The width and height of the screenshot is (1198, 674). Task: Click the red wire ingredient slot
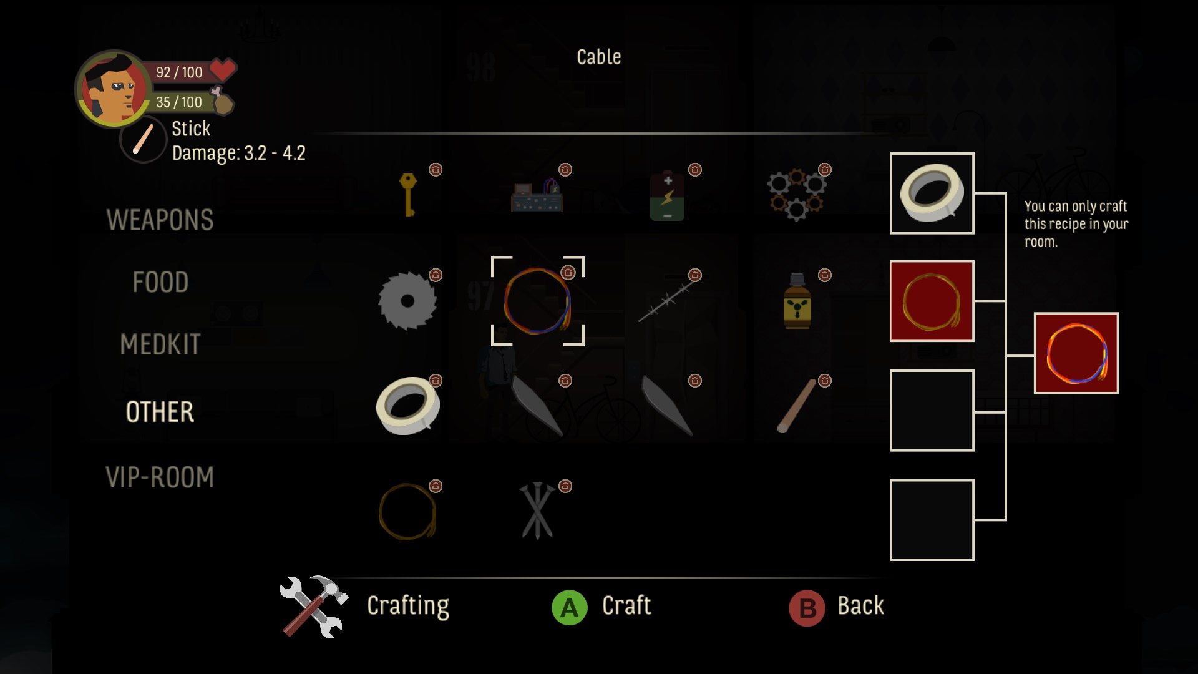tap(932, 301)
